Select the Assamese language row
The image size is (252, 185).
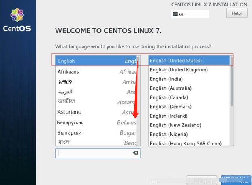(96, 102)
